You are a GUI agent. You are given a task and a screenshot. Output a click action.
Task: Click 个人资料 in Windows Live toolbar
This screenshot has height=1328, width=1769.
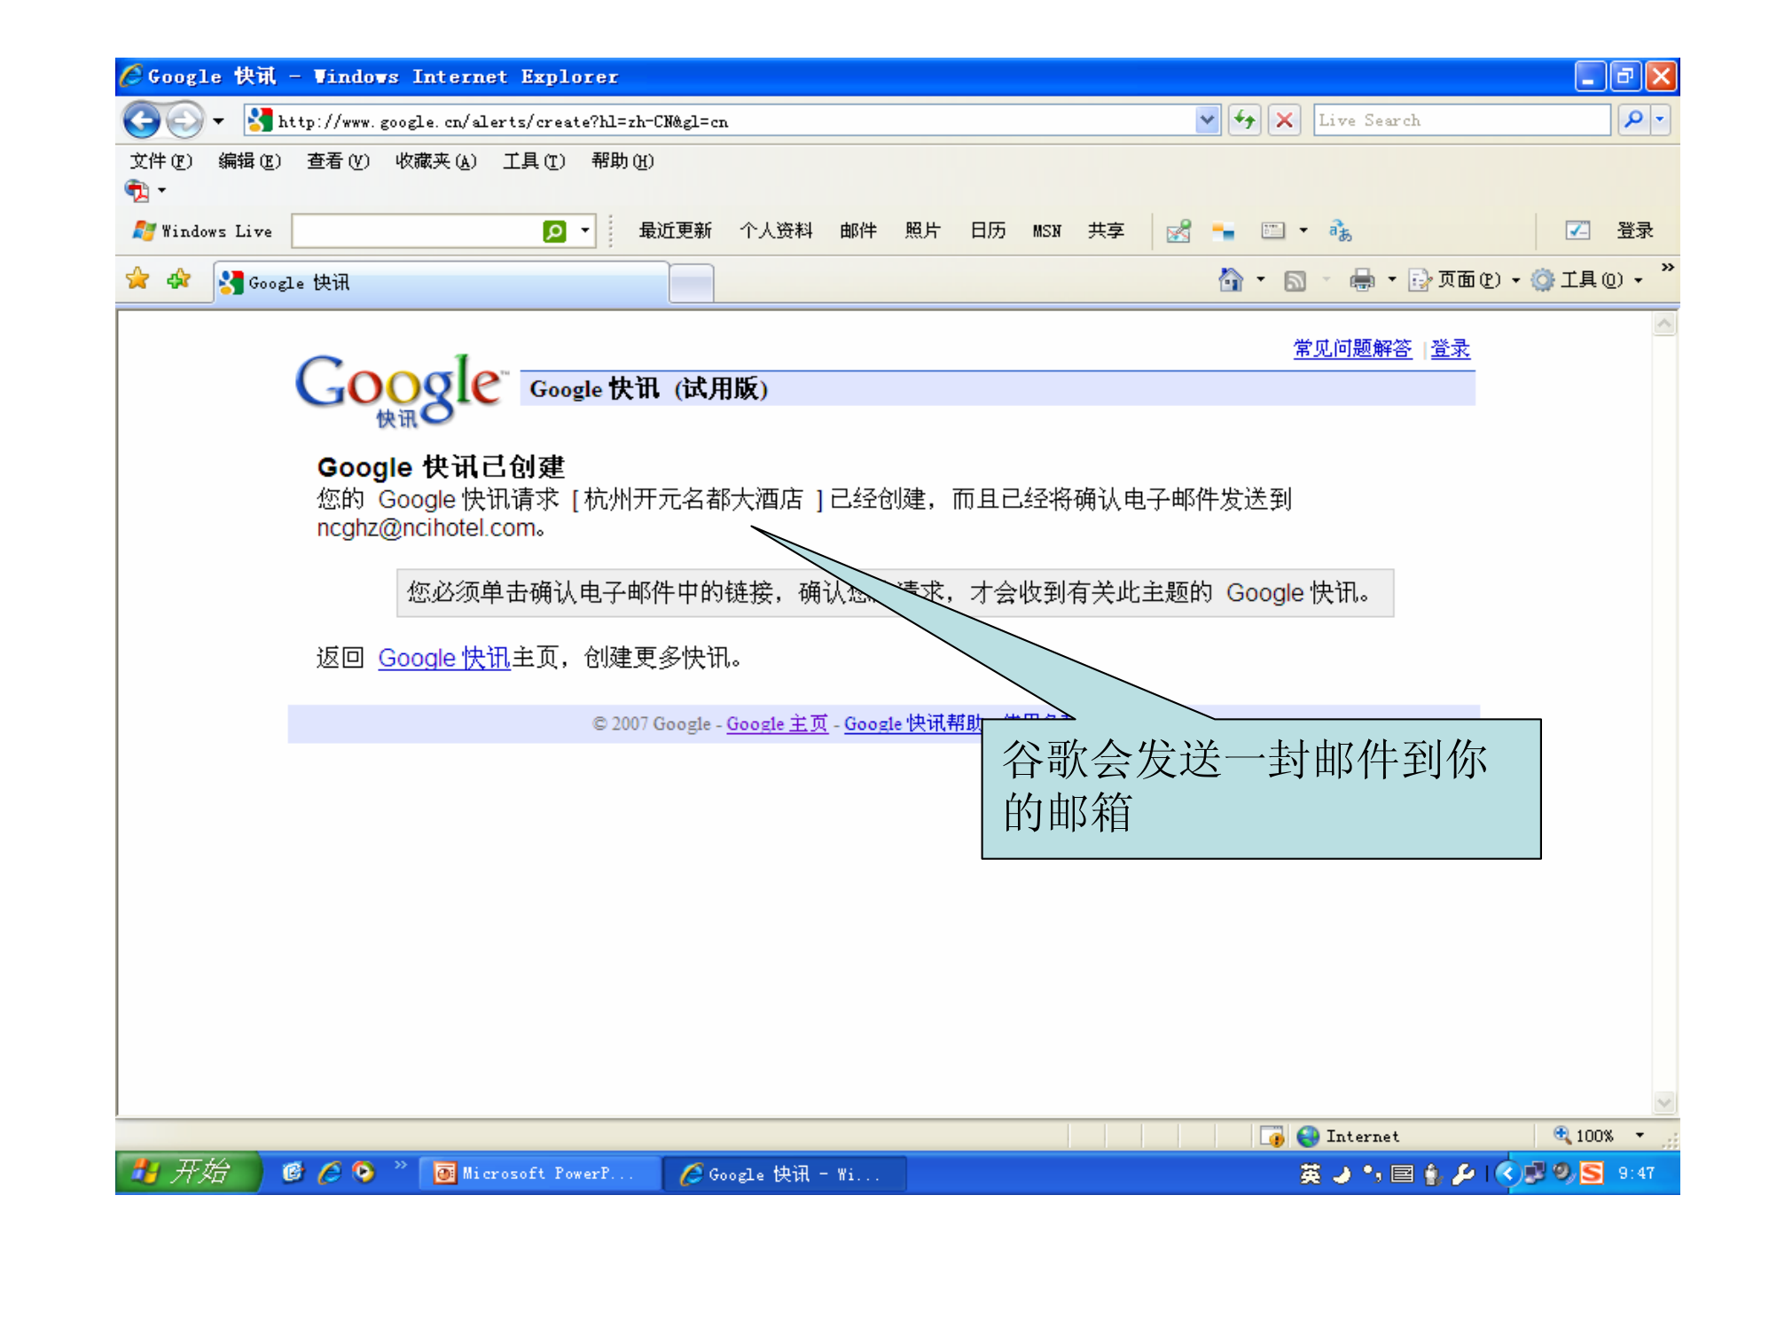(x=776, y=231)
